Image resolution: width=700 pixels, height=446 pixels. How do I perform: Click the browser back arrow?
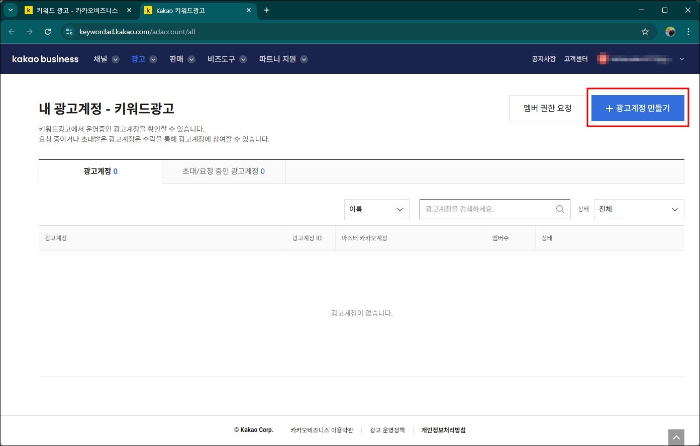pyautogui.click(x=12, y=32)
